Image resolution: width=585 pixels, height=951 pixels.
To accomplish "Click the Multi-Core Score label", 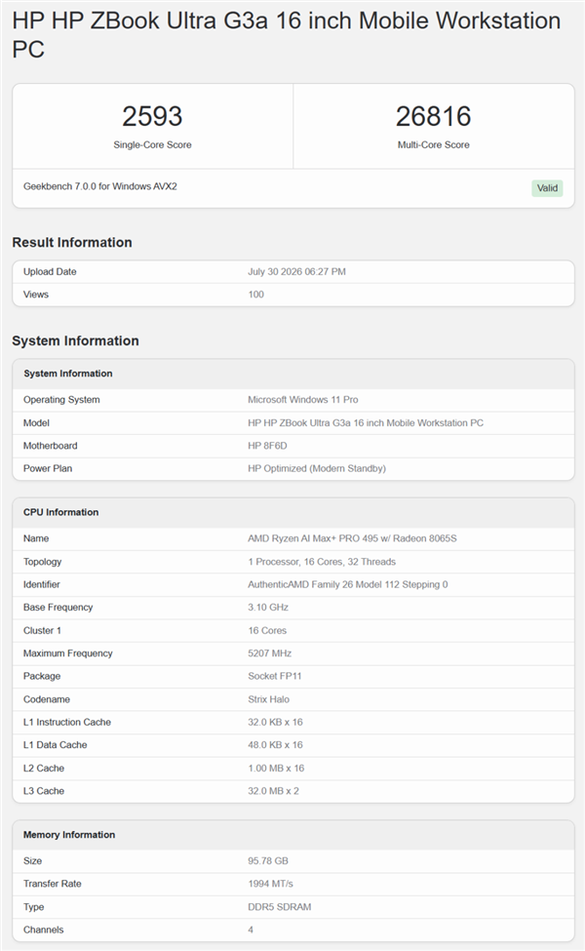I will [434, 145].
